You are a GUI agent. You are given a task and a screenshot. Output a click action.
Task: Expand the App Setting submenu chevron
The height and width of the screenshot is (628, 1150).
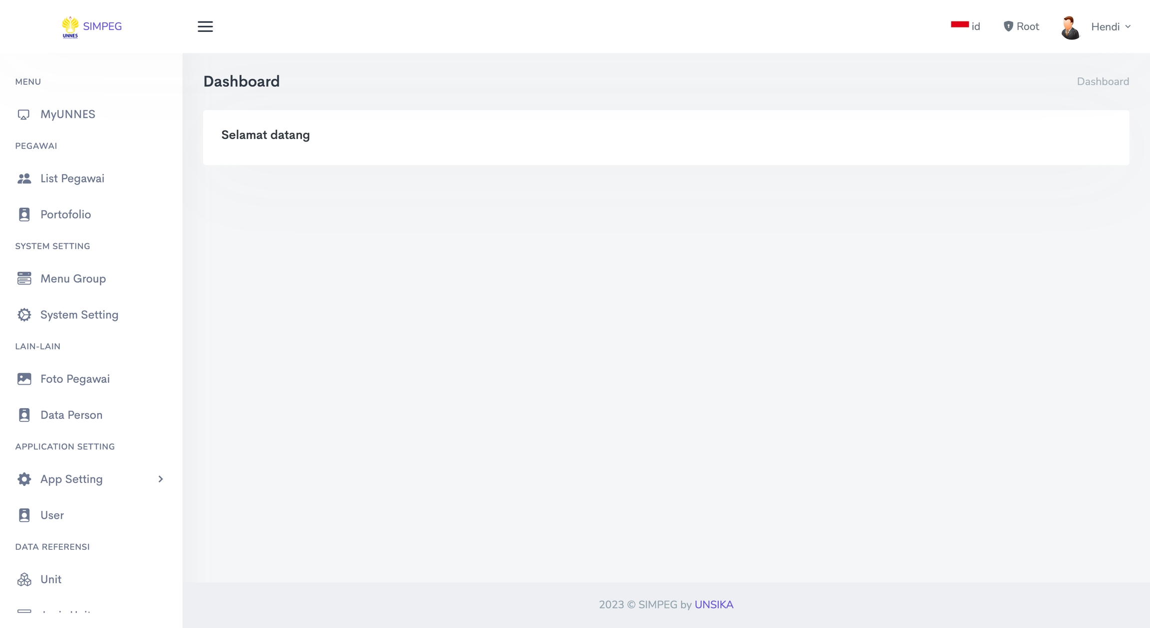tap(160, 479)
